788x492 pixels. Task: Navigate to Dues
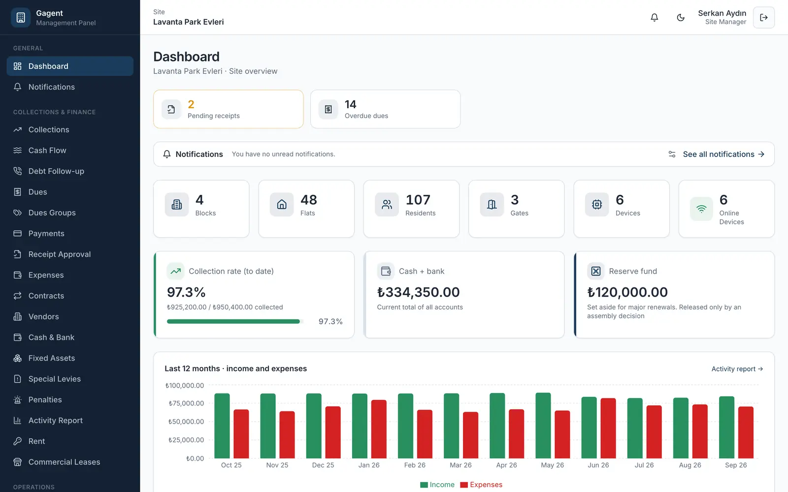[70, 192]
